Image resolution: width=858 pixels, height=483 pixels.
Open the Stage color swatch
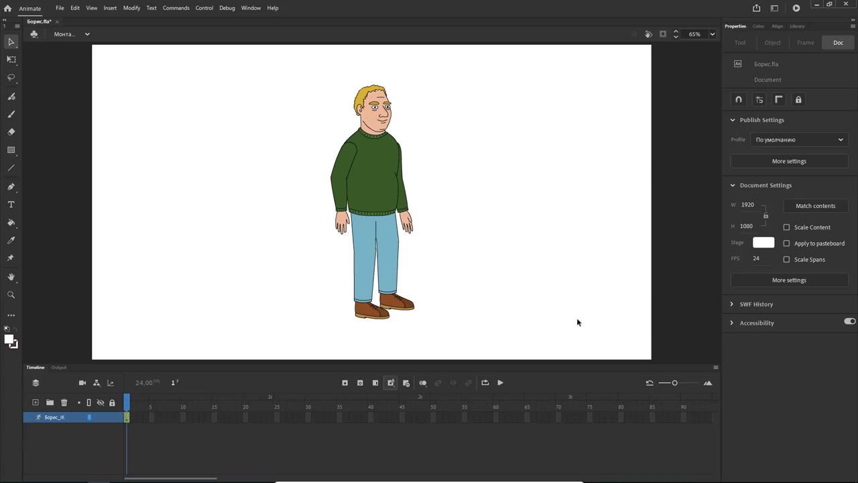tap(763, 243)
